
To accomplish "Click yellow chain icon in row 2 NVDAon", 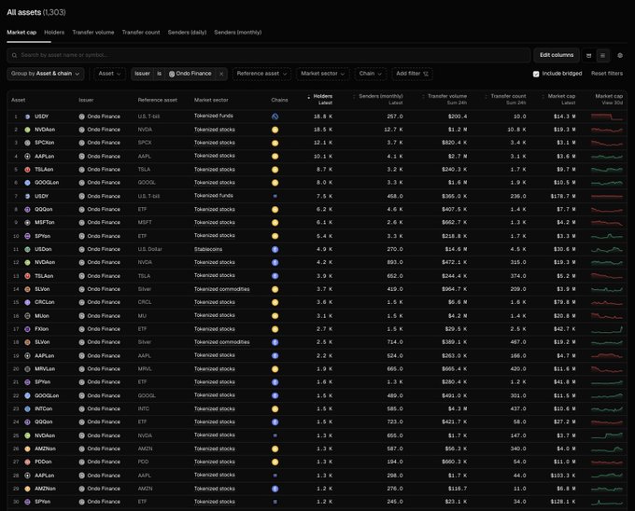I will point(275,130).
